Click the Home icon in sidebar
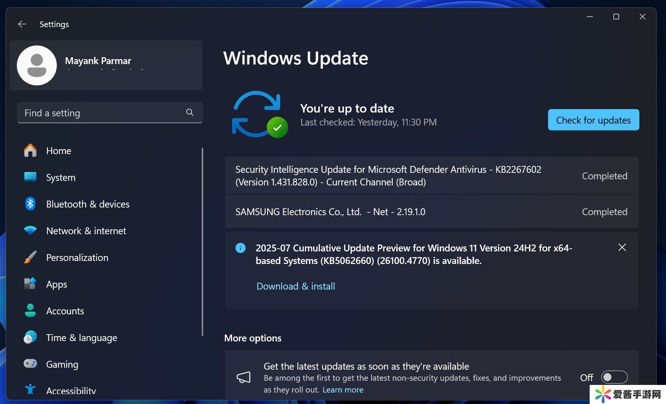Viewport: 666px width, 404px height. [x=30, y=151]
